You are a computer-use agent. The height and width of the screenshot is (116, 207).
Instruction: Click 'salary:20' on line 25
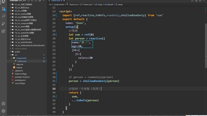coord(85,58)
